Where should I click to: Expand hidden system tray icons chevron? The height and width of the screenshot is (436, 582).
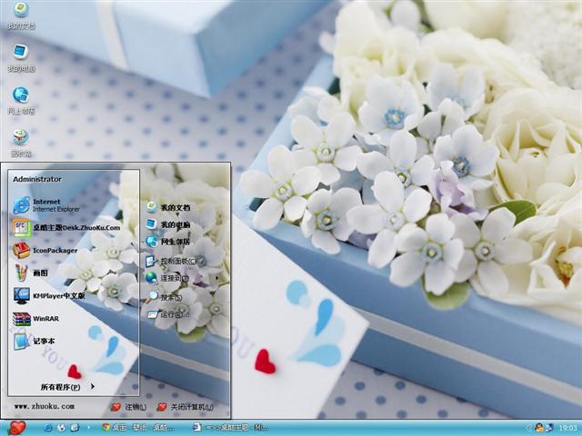[x=528, y=428]
